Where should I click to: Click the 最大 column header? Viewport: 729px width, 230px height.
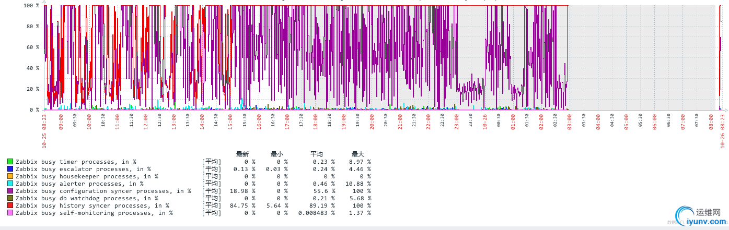[x=358, y=154]
